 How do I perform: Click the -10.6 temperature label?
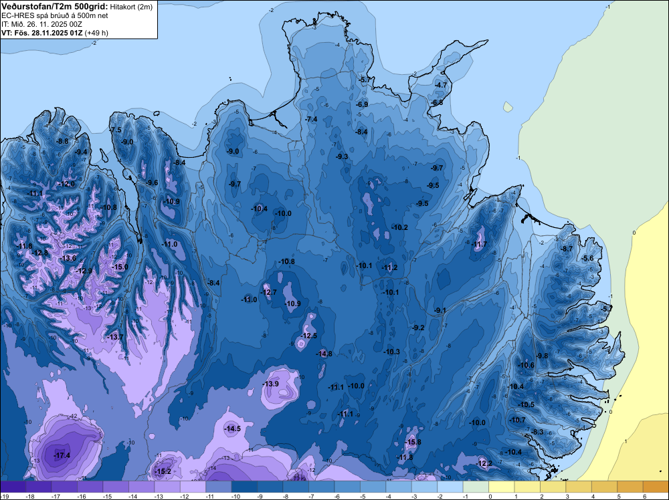(526, 365)
